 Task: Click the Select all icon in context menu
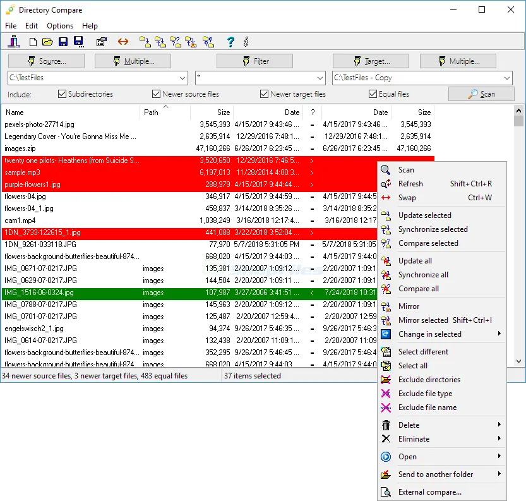click(386, 366)
